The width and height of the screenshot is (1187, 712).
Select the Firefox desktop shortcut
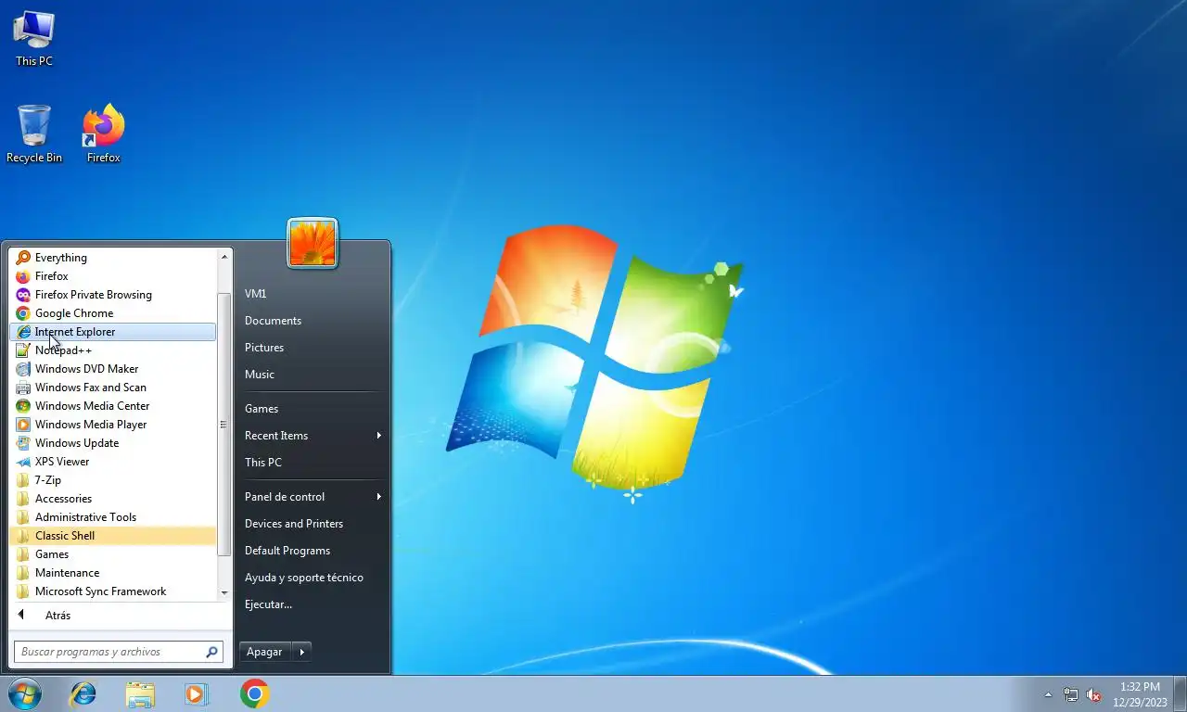(104, 134)
